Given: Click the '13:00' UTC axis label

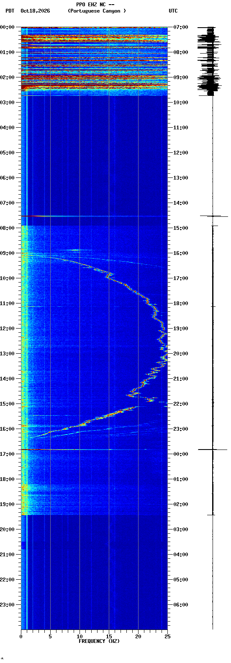Looking at the screenshot, I should tap(181, 178).
